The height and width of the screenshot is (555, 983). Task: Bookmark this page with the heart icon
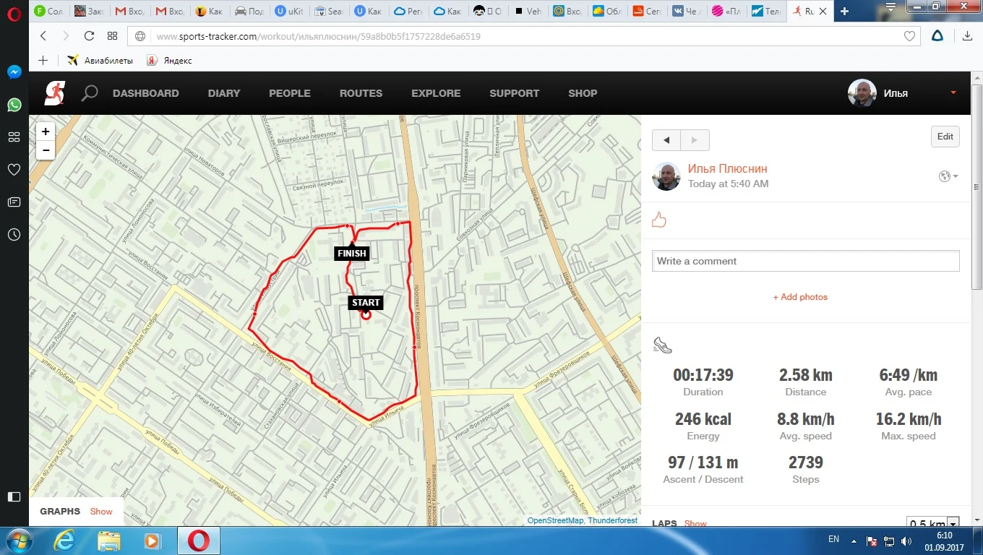tap(909, 36)
